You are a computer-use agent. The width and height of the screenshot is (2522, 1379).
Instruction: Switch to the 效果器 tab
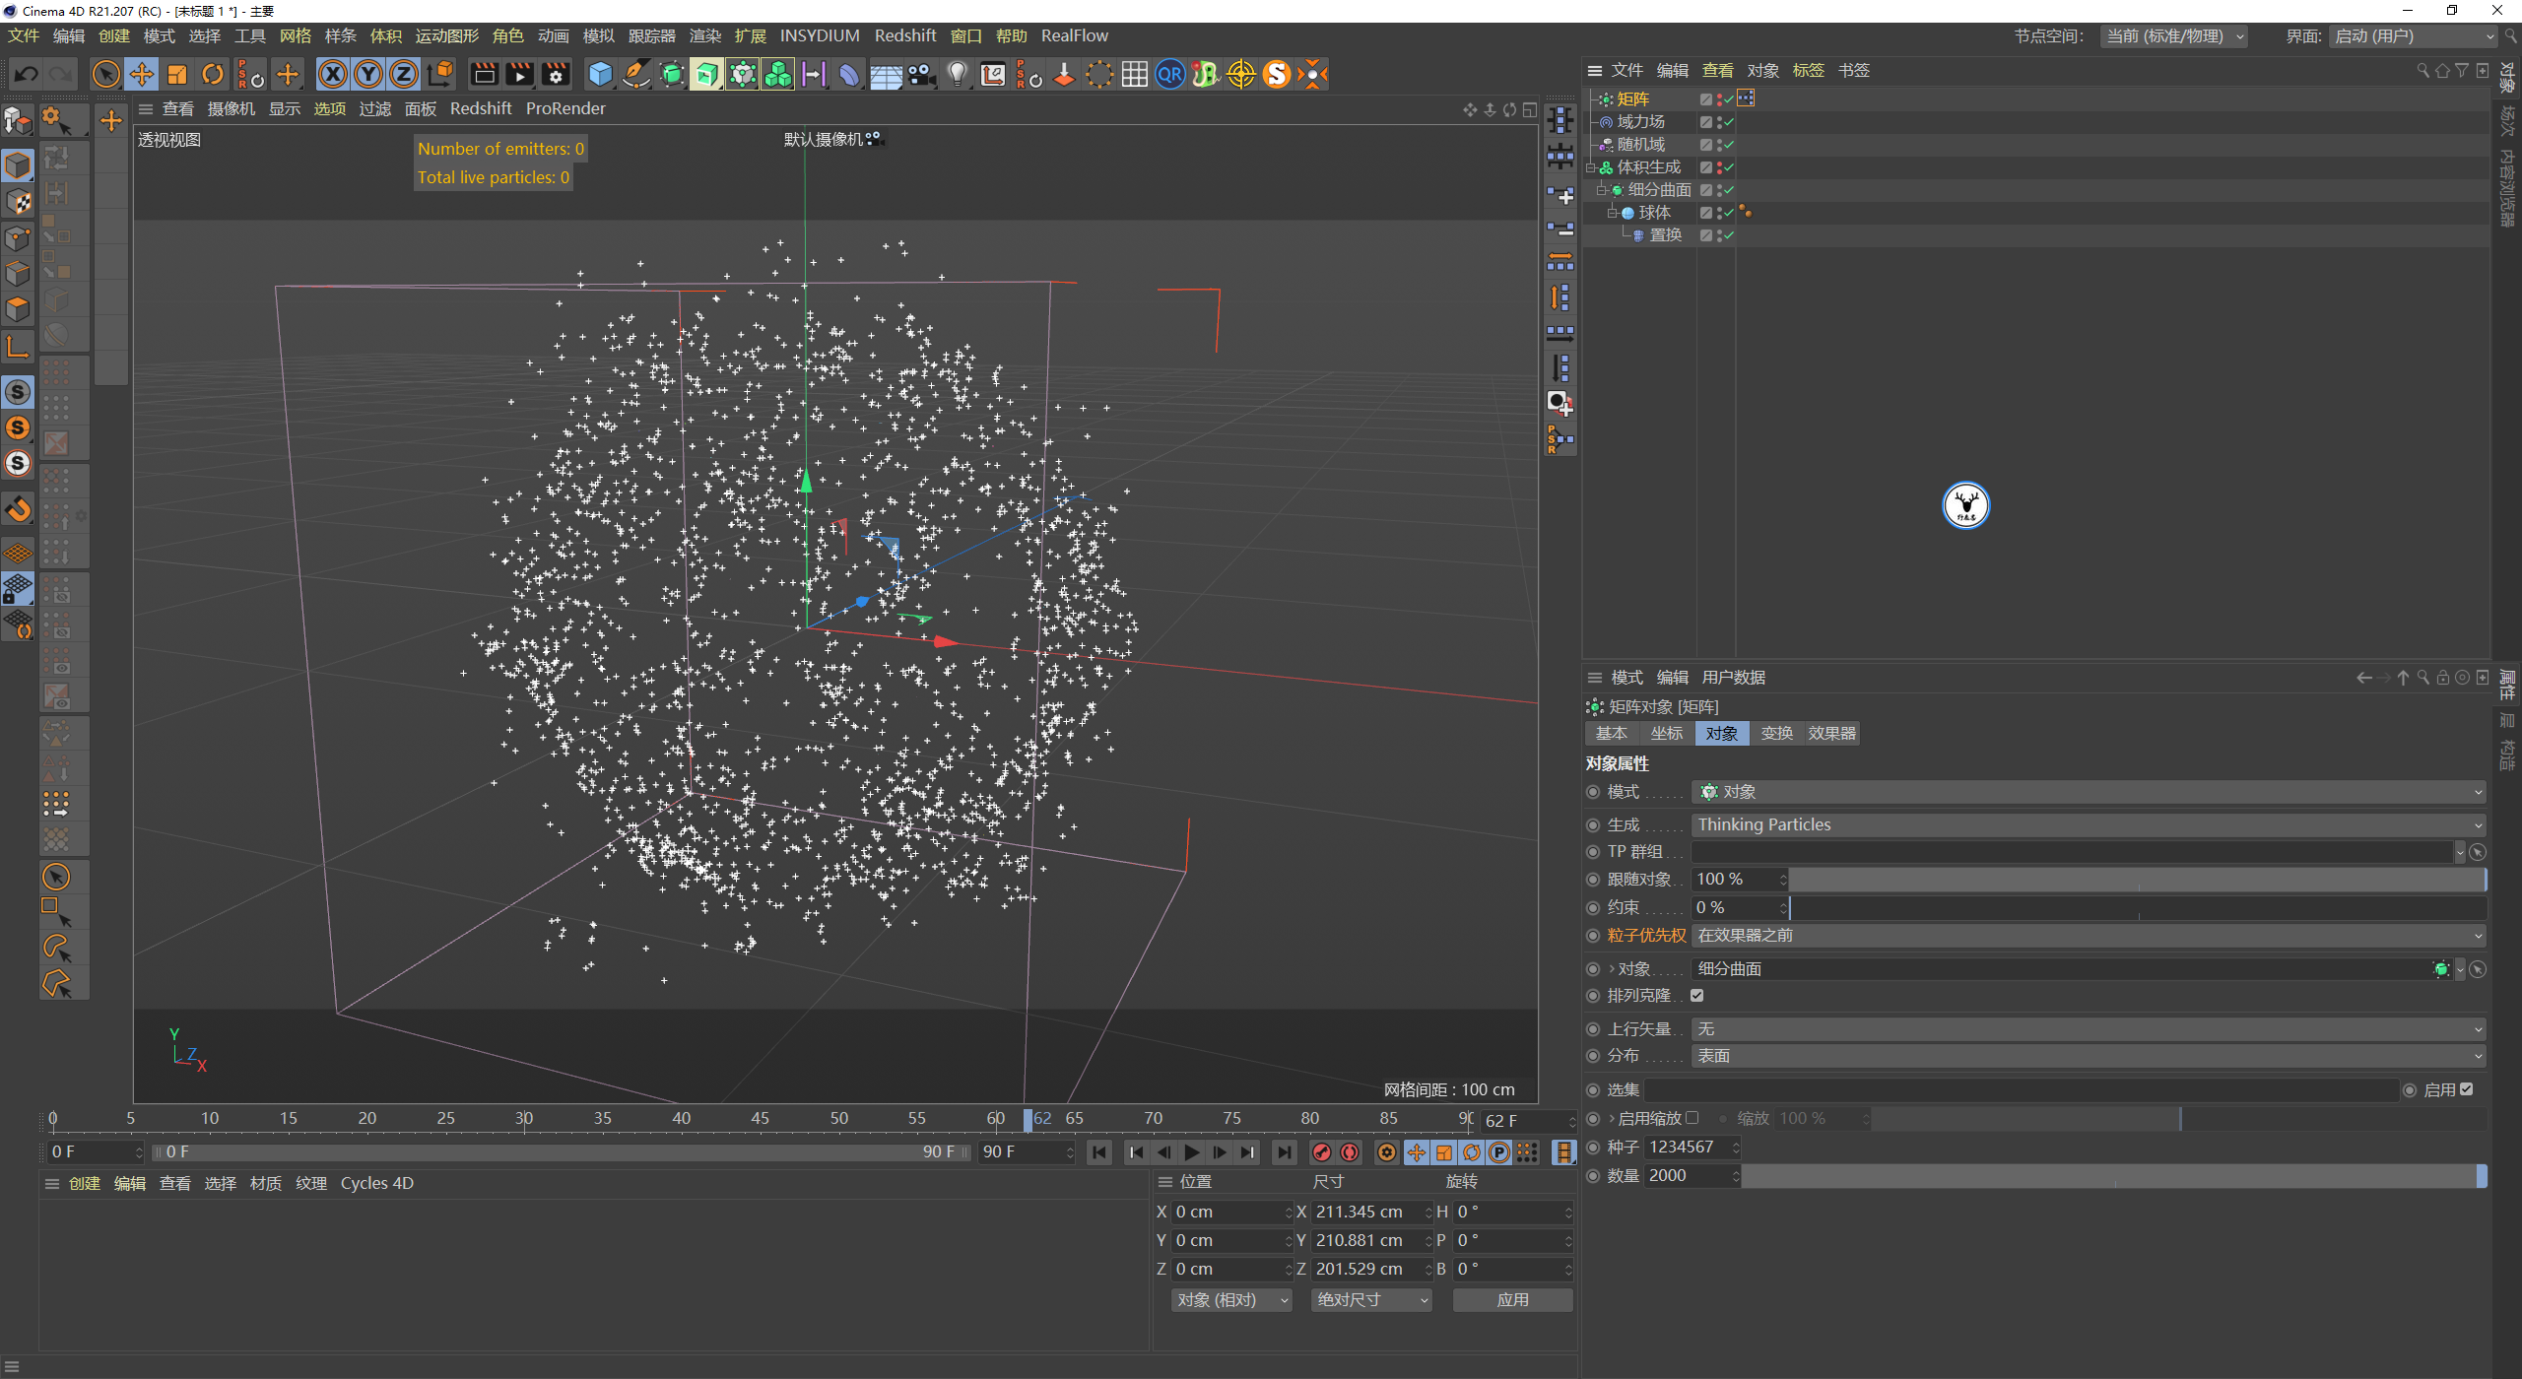(1831, 734)
